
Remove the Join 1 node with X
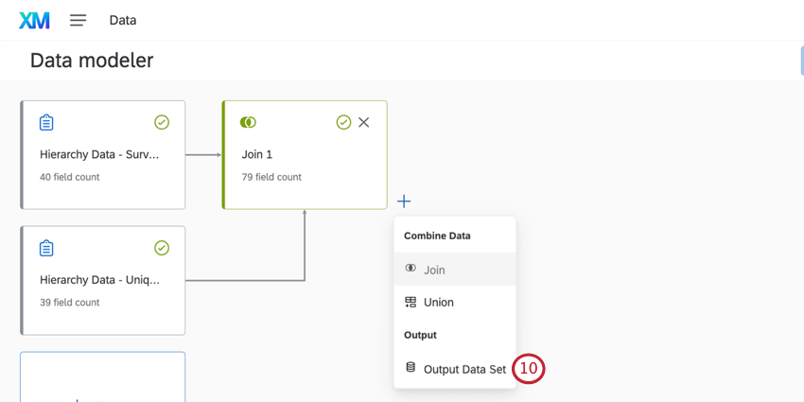click(364, 123)
